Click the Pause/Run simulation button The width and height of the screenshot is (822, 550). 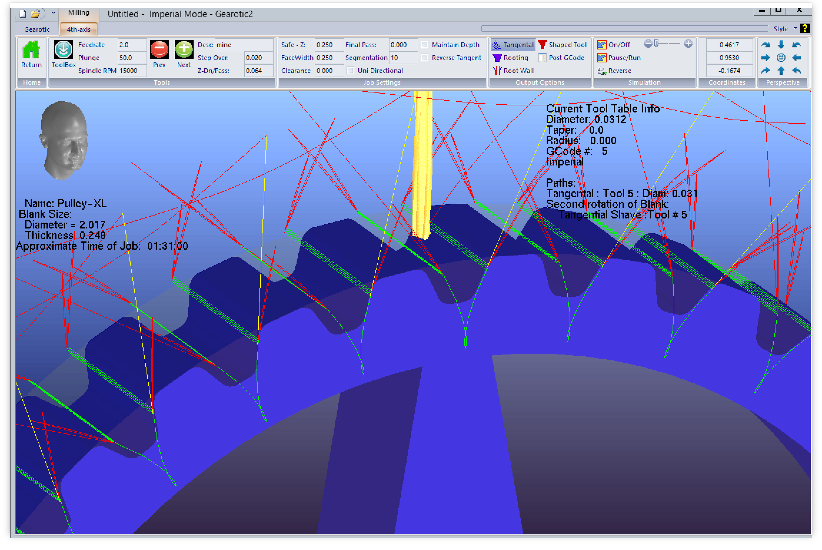(619, 58)
